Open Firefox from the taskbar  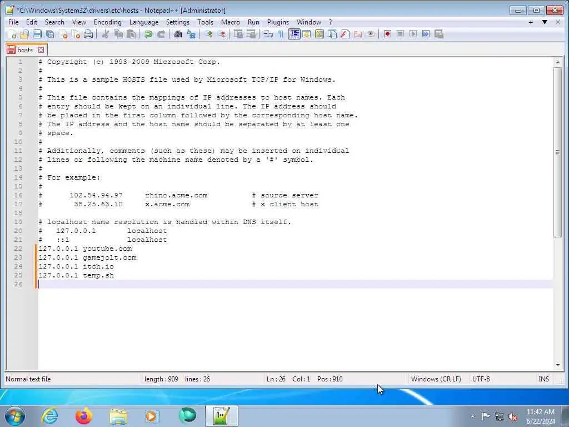pos(83,416)
